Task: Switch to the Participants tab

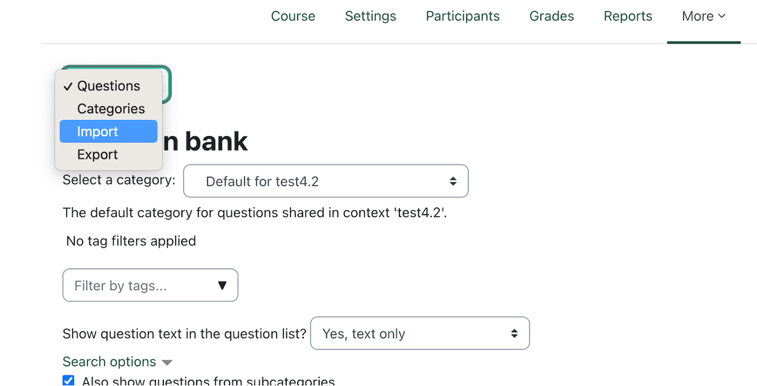Action: click(x=463, y=17)
